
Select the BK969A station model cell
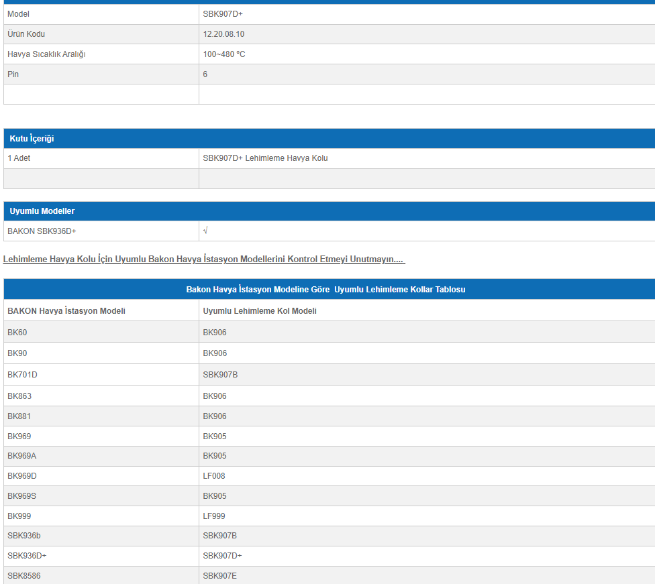tap(101, 456)
